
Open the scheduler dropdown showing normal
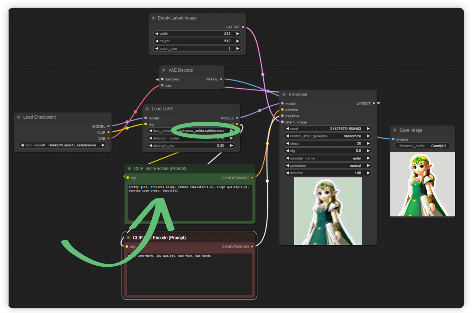click(328, 165)
